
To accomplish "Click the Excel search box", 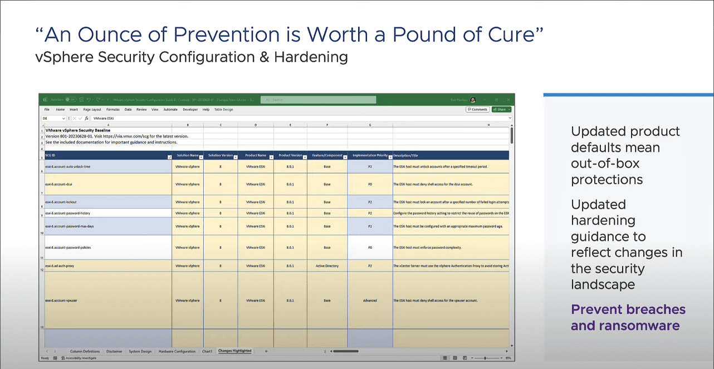I will [x=319, y=100].
